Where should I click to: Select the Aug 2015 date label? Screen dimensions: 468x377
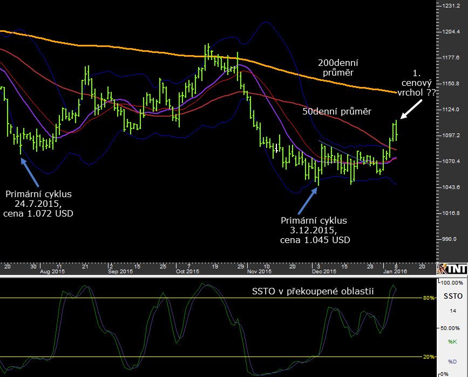pyautogui.click(x=52, y=272)
